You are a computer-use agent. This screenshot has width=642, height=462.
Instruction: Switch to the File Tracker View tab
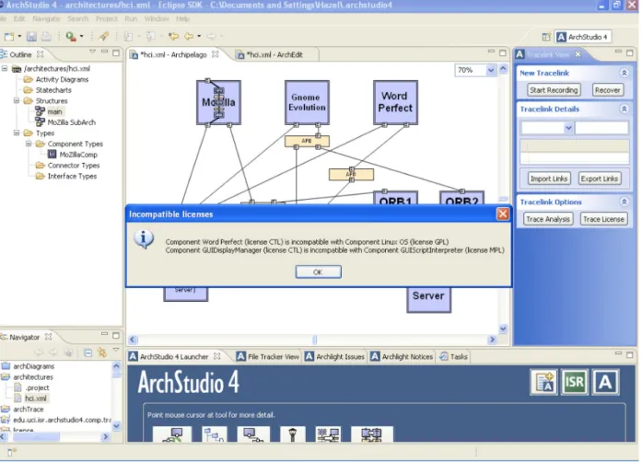(x=268, y=357)
